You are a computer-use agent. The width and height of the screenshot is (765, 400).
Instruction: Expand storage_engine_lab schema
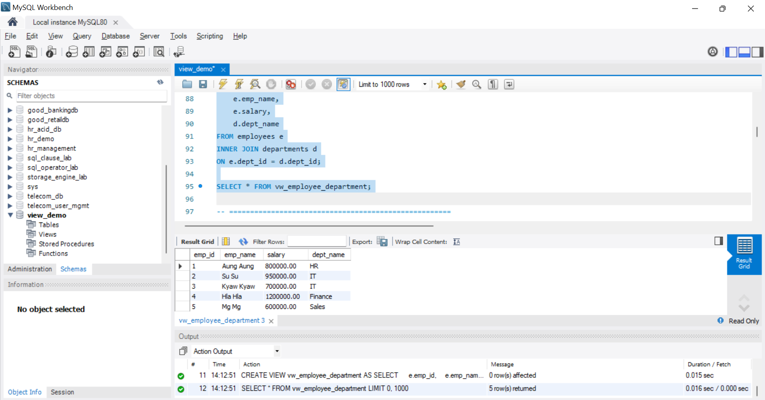point(10,177)
